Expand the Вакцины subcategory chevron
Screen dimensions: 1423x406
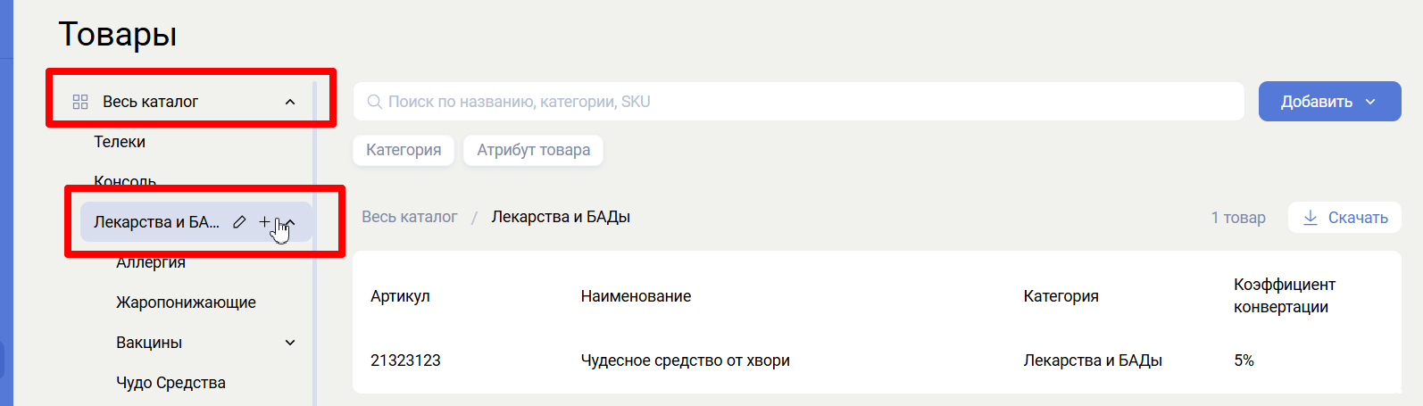pyautogui.click(x=290, y=343)
